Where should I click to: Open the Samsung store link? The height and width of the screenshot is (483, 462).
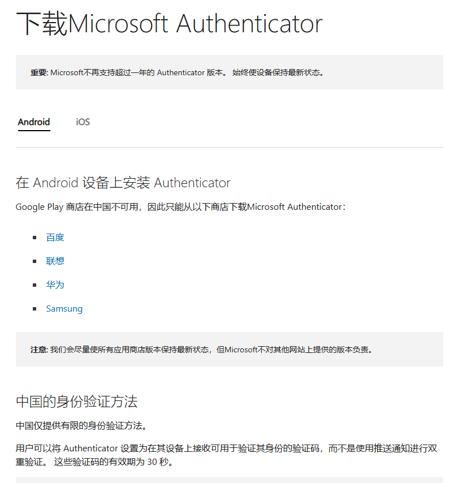64,309
